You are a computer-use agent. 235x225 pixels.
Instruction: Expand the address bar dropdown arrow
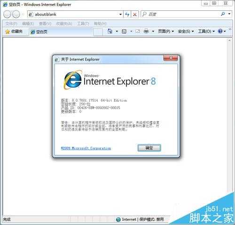click(120, 15)
